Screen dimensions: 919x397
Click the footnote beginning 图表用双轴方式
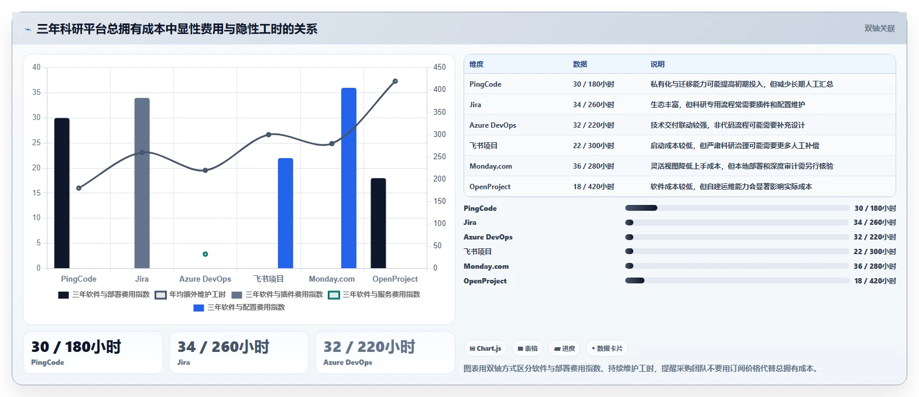click(642, 368)
